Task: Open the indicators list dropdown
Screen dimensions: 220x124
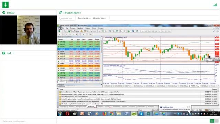Action: tap(129, 31)
